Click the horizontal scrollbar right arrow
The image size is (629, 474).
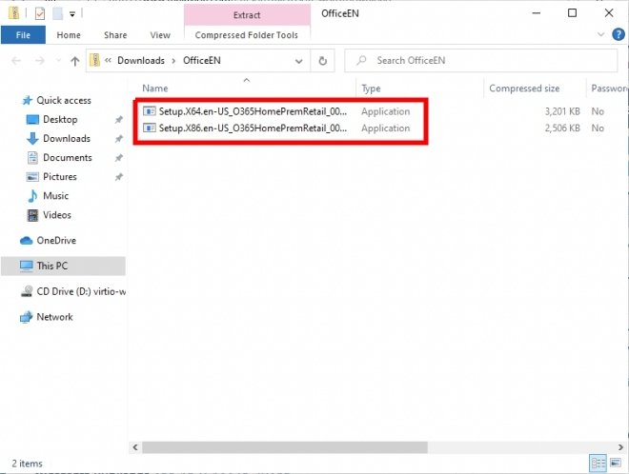point(620,447)
